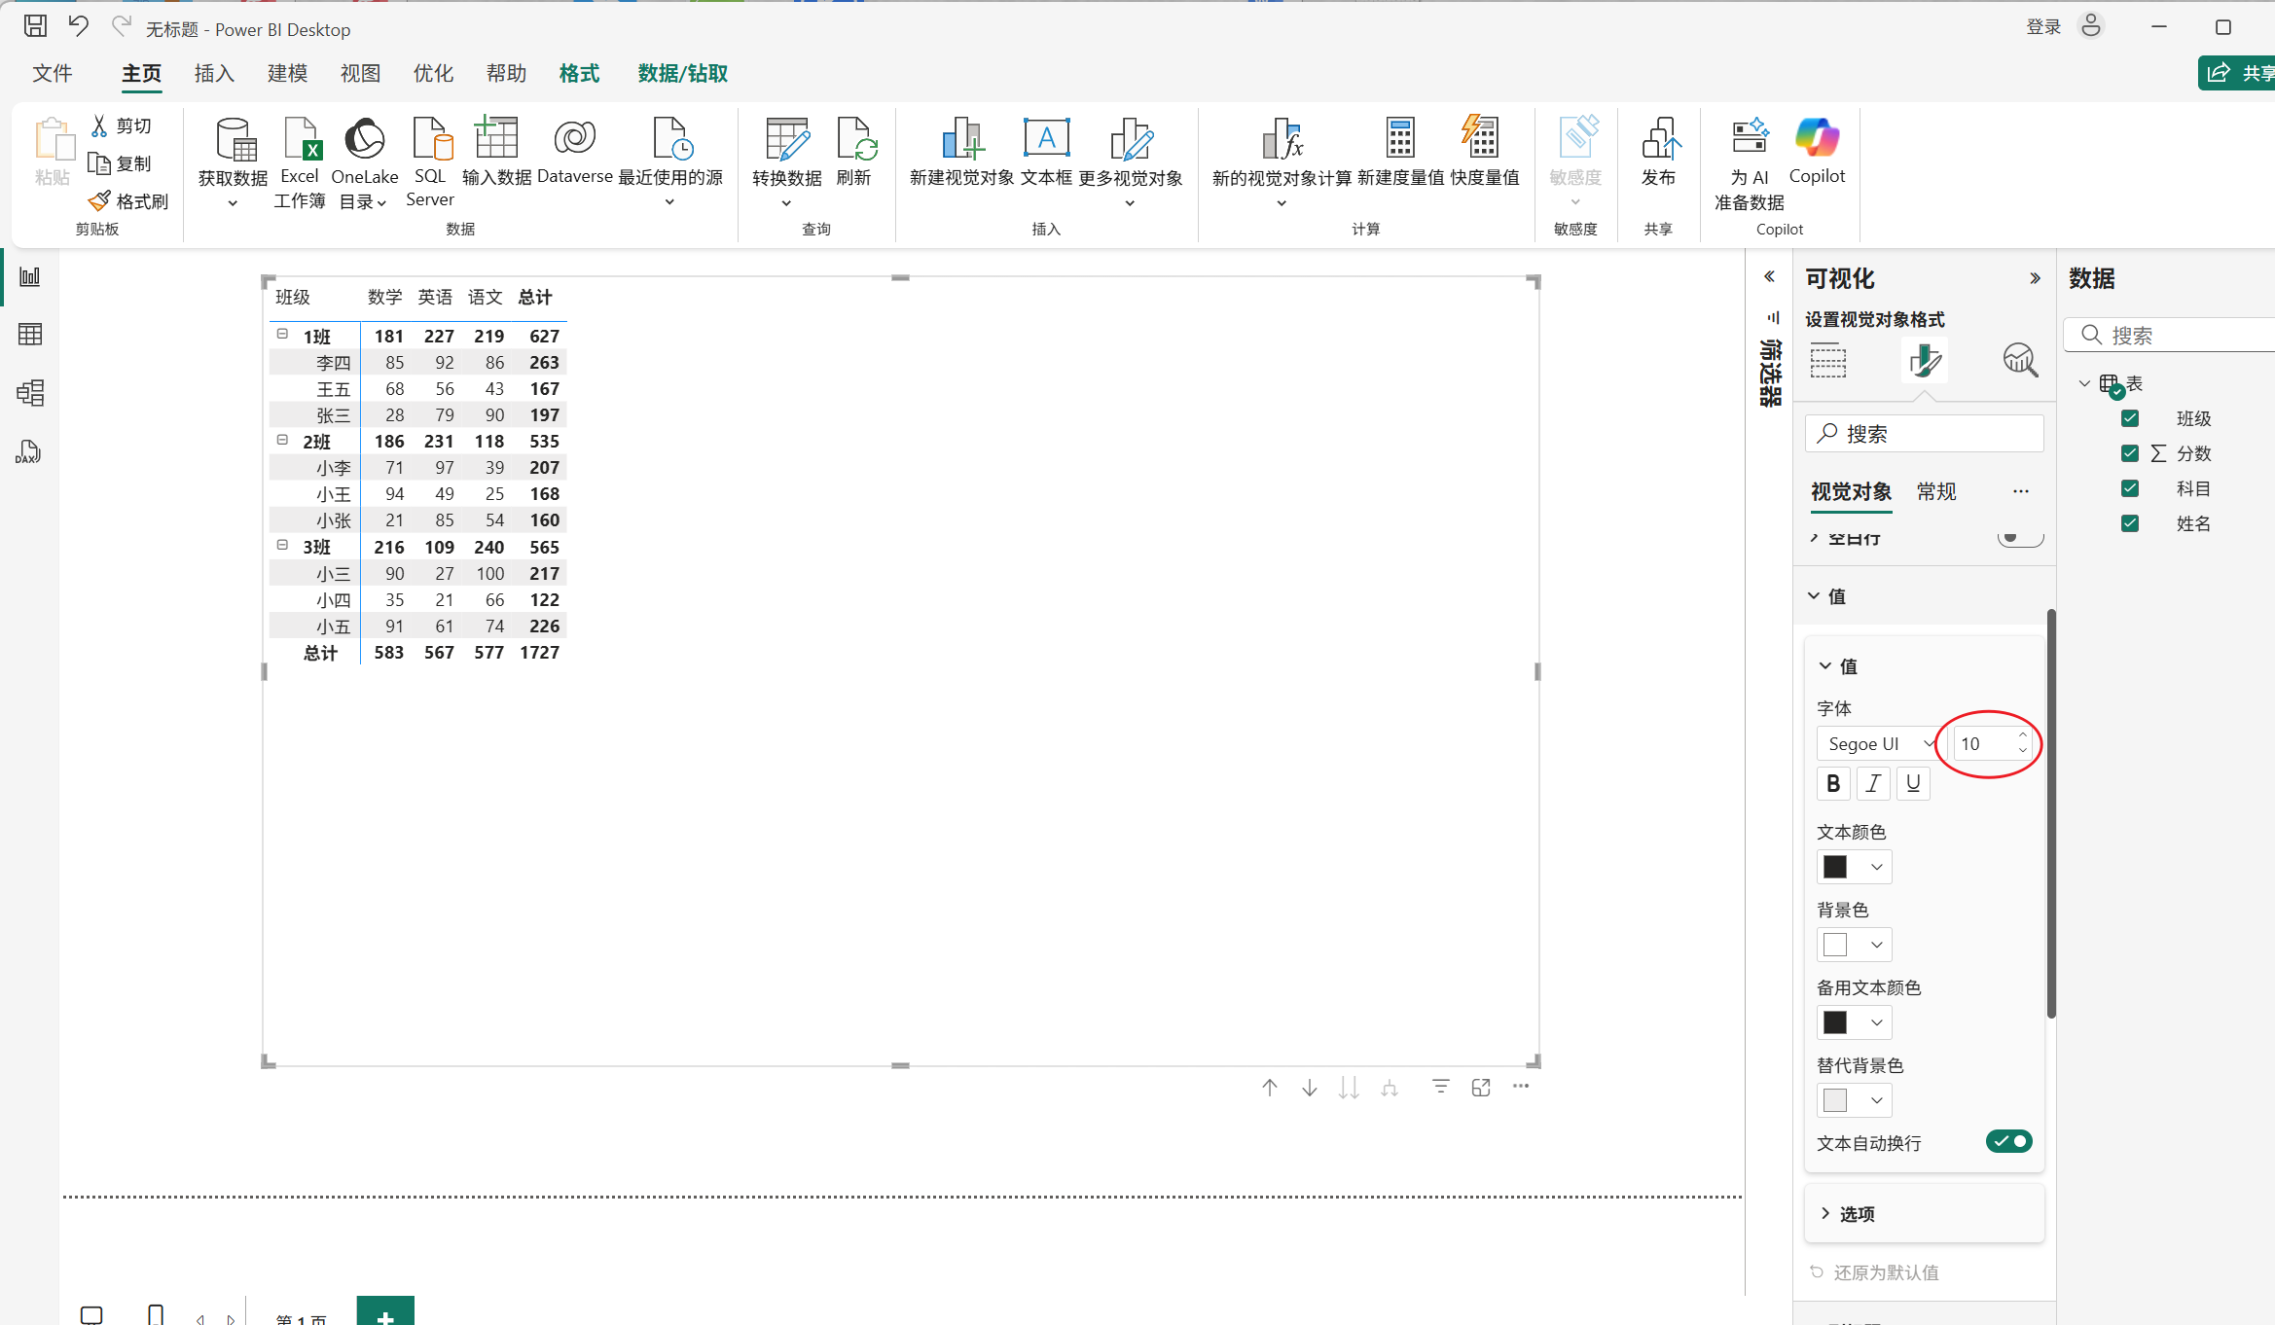Switch to table view in left sidebar

tap(30, 335)
